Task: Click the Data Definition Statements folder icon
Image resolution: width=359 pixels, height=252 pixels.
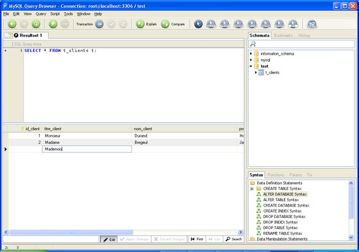Action: [x=253, y=183]
